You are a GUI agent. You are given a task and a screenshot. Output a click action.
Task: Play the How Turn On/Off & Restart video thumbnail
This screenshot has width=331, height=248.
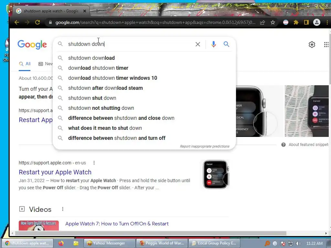click(x=39, y=225)
